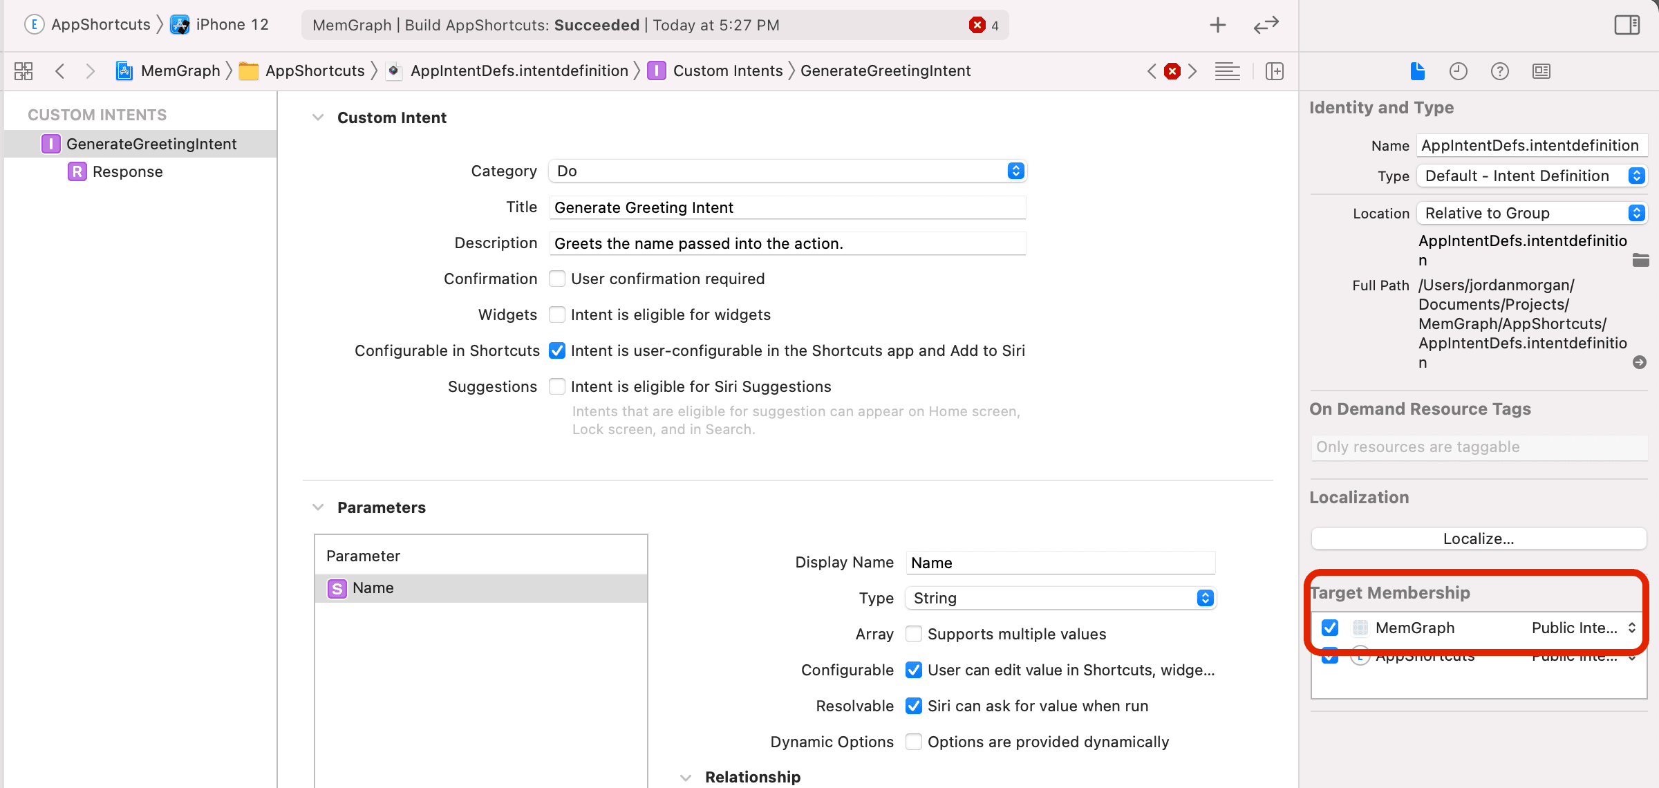Open the Category dropdown currently set to Do

tap(1015, 171)
